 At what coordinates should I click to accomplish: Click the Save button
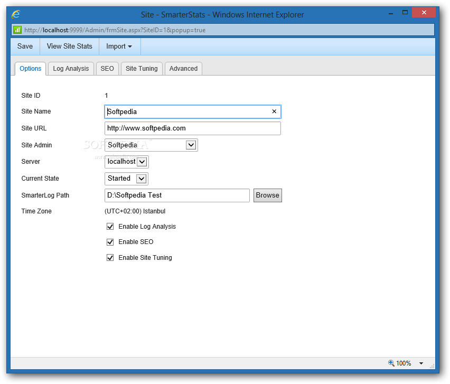pyautogui.click(x=25, y=46)
